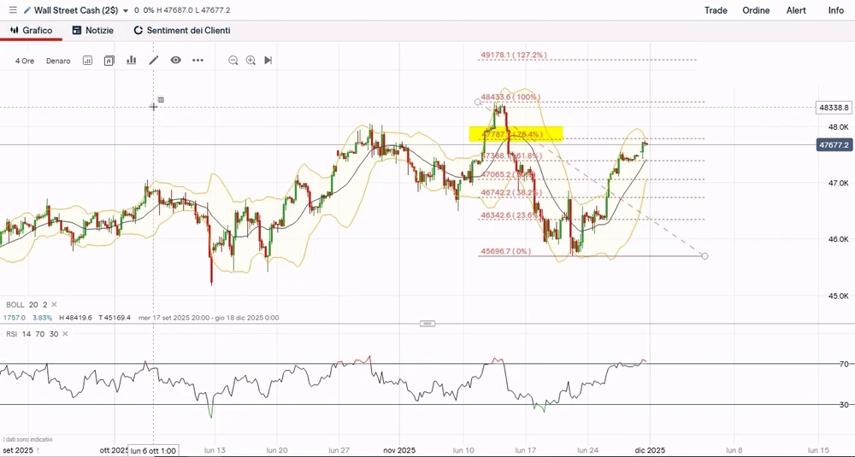The width and height of the screenshot is (855, 457).
Task: Expand the Wall Street Cash market dropdown
Action: [126, 11]
